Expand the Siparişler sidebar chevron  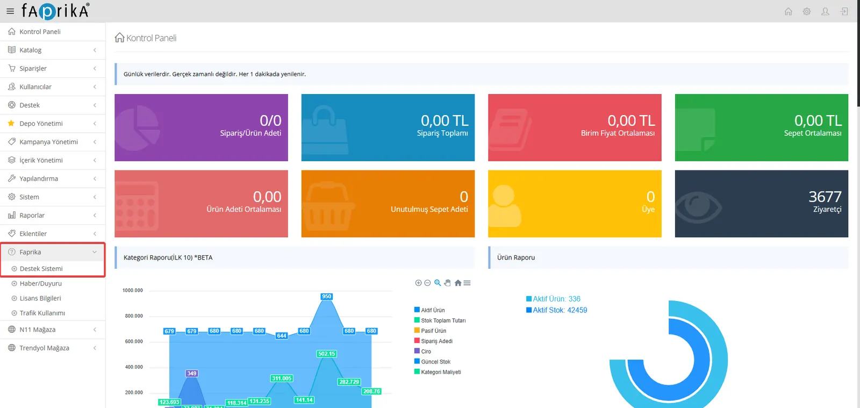coord(95,68)
